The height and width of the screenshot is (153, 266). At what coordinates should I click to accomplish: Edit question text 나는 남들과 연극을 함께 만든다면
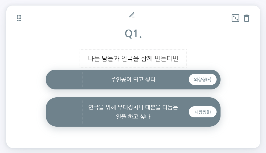click(x=133, y=58)
